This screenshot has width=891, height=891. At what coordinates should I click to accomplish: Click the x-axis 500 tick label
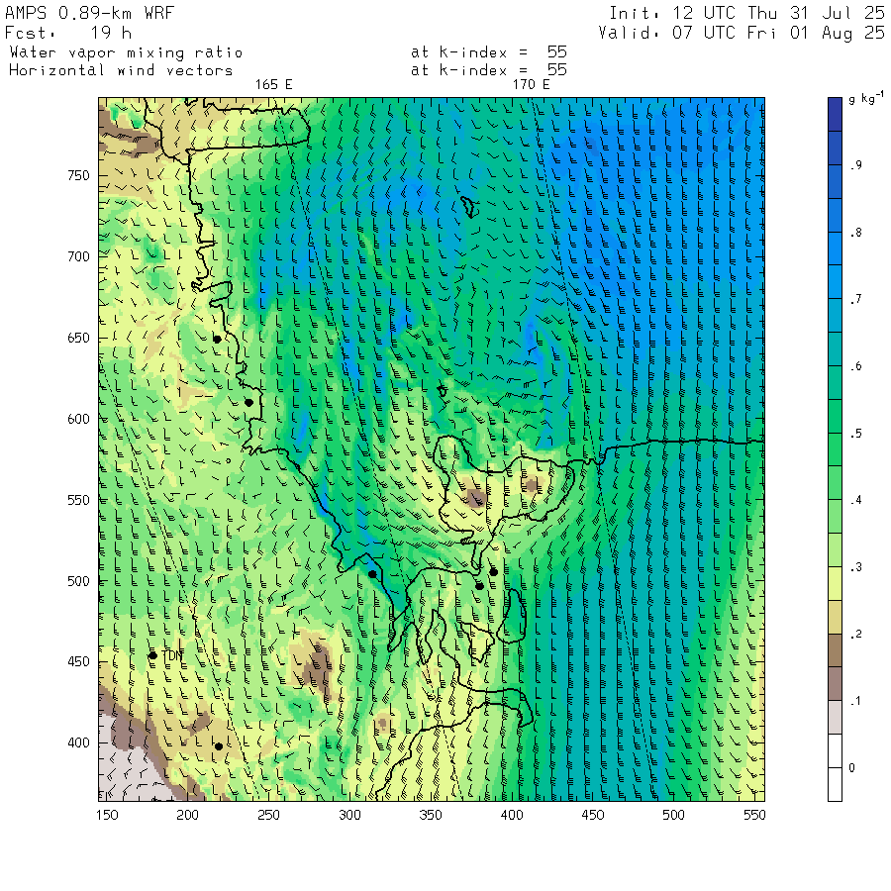[x=673, y=815]
